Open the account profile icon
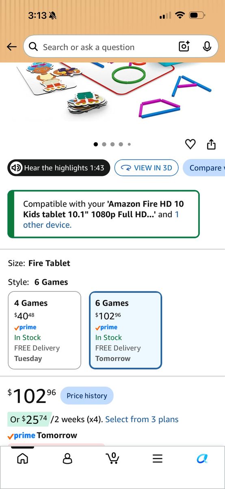Viewport: 225px width, 489px height. coord(67,458)
